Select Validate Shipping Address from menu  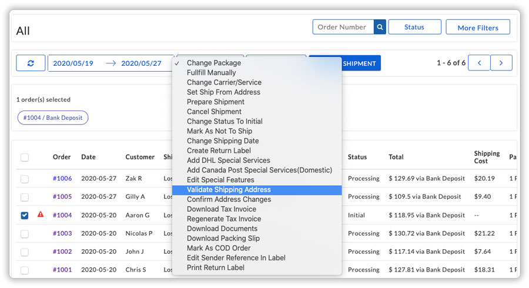(229, 190)
